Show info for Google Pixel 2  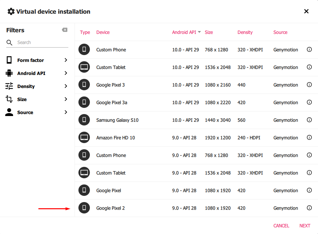pos(309,208)
